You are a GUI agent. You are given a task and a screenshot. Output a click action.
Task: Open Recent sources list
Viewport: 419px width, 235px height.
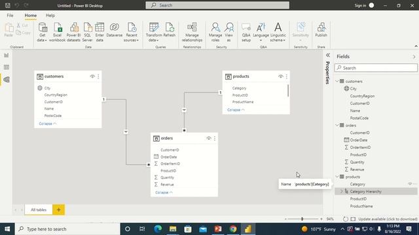tap(131, 32)
